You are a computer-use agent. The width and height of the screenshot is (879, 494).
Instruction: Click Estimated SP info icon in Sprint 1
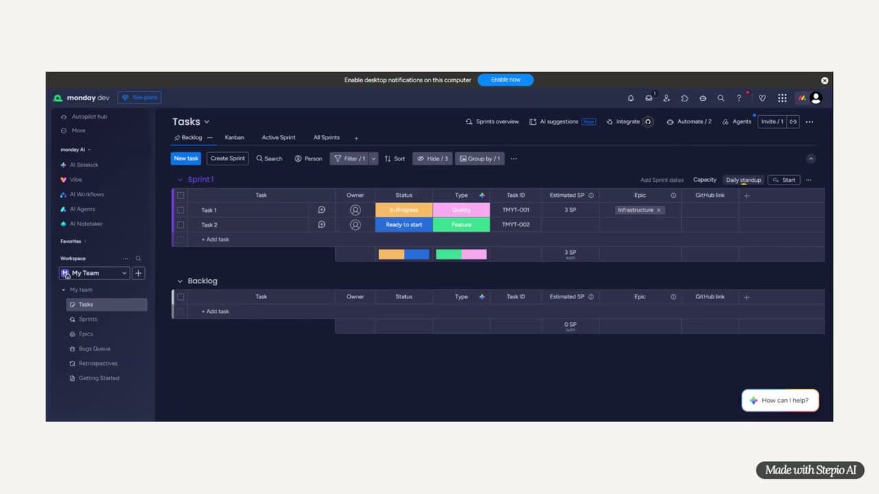pos(591,196)
